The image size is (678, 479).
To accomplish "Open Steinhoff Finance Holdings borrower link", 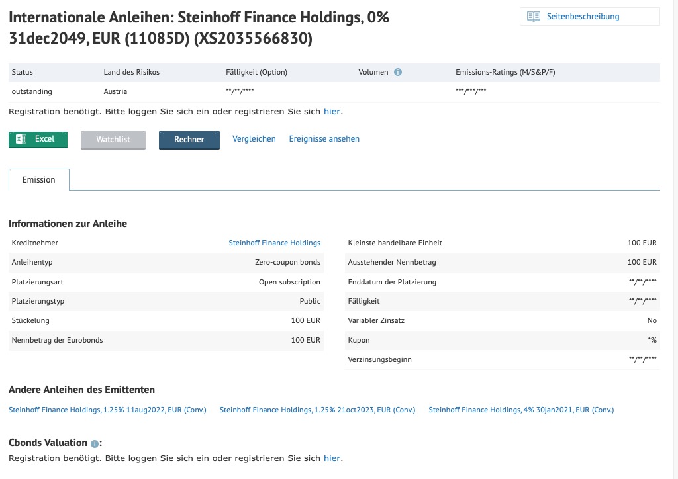I will click(x=275, y=243).
